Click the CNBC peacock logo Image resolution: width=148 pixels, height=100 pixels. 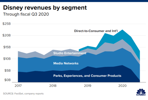tap(141, 92)
